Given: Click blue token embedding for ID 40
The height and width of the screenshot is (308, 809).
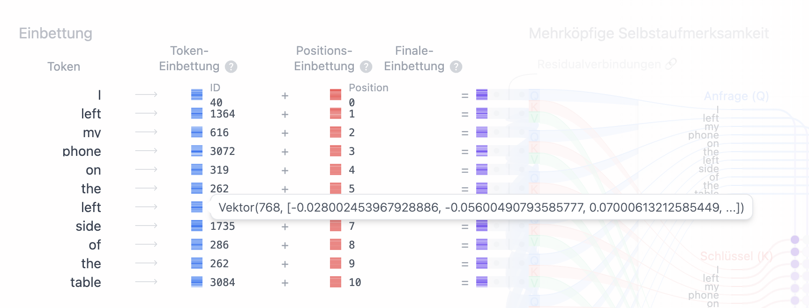Looking at the screenshot, I should tap(197, 95).
